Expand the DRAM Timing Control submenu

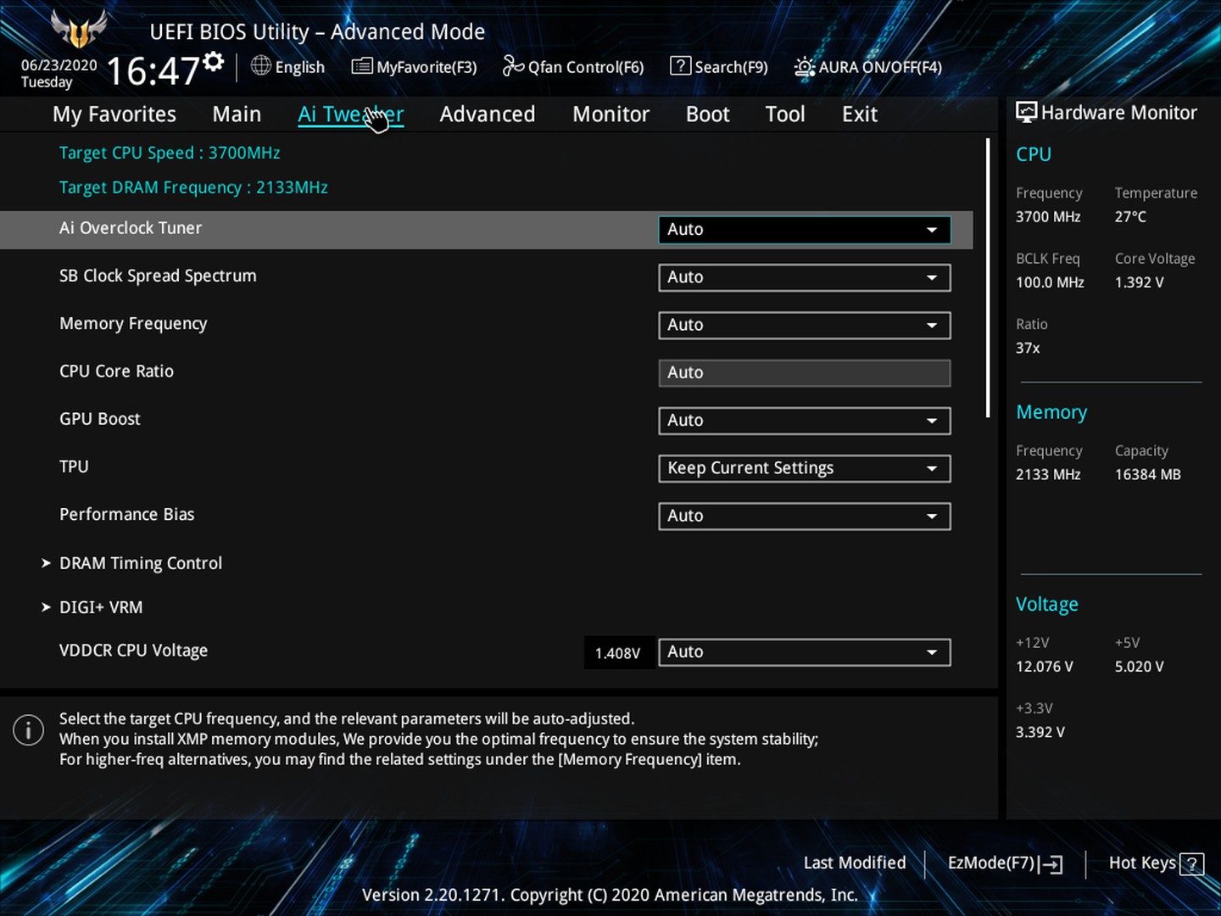point(141,563)
